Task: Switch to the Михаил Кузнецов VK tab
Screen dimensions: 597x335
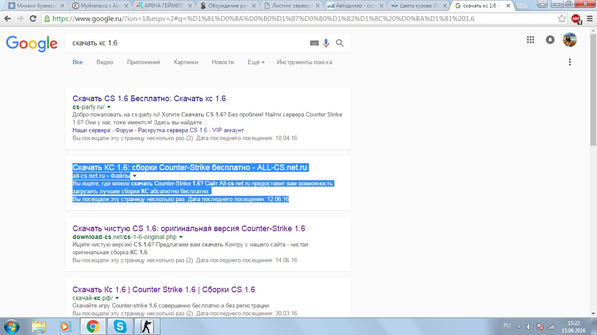Action: tap(36, 6)
